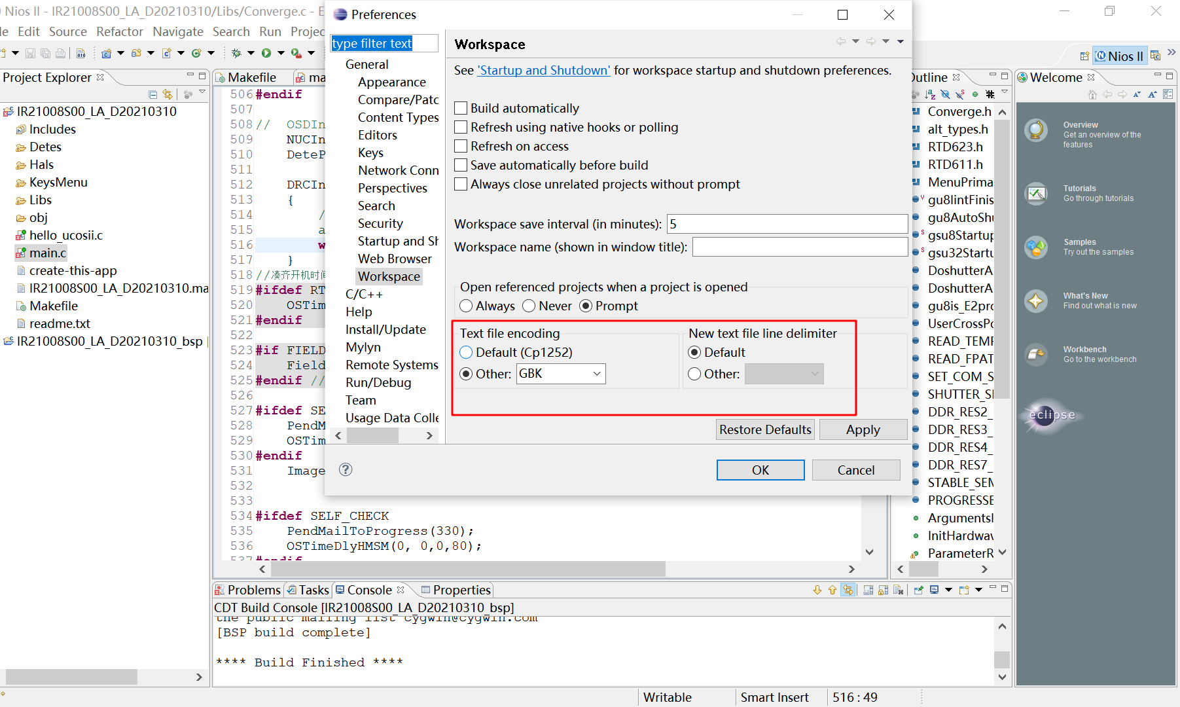Click the Preferences help question-mark icon
1180x707 pixels.
pyautogui.click(x=346, y=469)
